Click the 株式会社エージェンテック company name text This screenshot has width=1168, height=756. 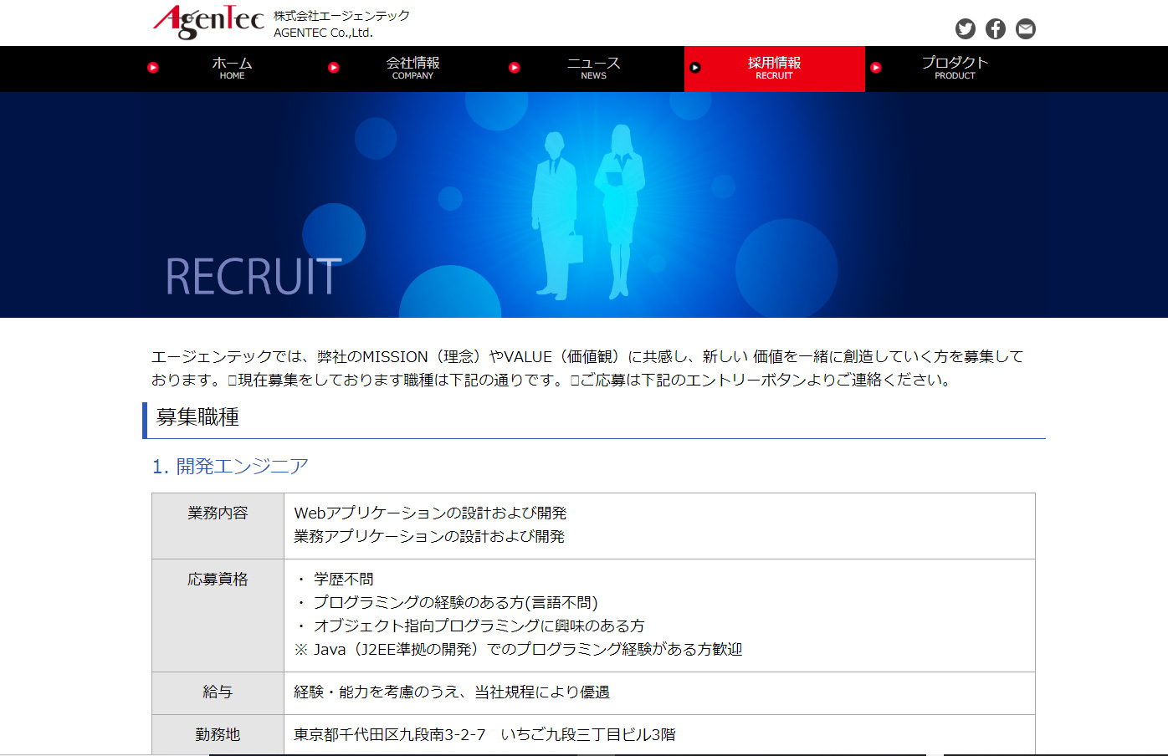pyautogui.click(x=341, y=16)
